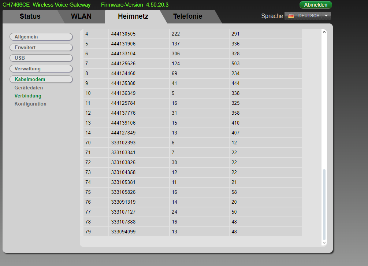Open the Gerätedaten submenu link
Image resolution: width=368 pixels, height=266 pixels.
tap(29, 88)
